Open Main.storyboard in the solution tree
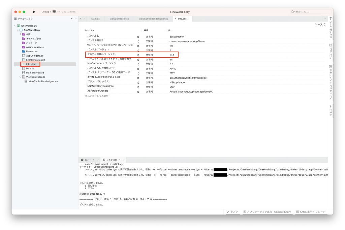The height and width of the screenshot is (230, 345). click(35, 73)
